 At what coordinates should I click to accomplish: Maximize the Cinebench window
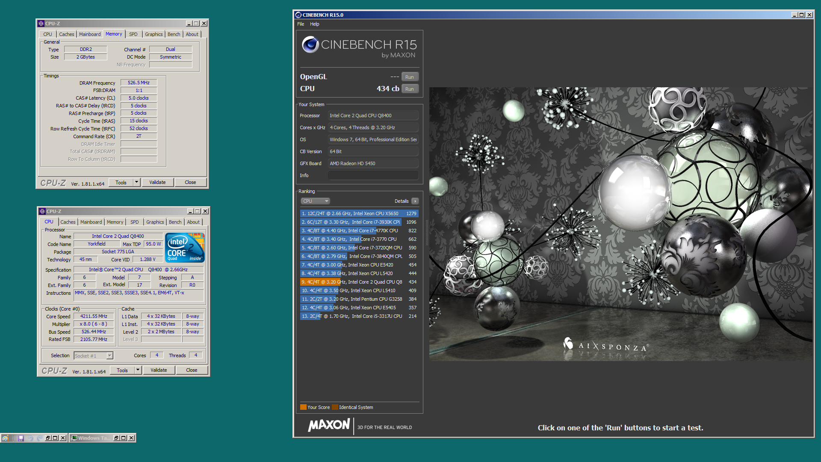pyautogui.click(x=802, y=15)
